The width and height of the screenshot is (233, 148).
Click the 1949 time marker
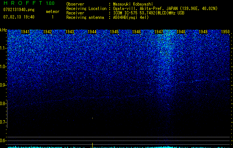pos(203,32)
